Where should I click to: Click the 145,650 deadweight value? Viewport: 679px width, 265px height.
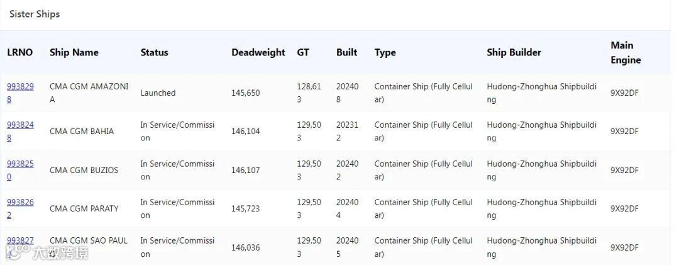click(245, 93)
